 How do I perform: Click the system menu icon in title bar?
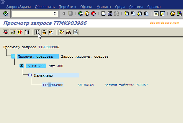[x=2, y=2]
